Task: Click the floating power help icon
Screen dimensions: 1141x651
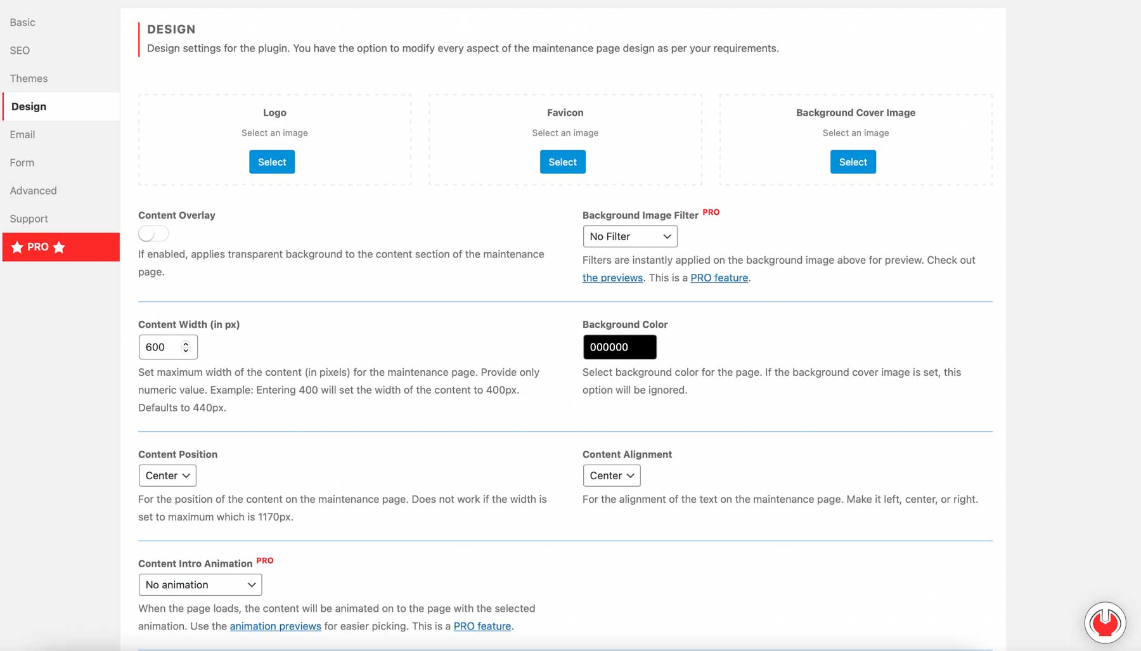Action: pyautogui.click(x=1104, y=622)
